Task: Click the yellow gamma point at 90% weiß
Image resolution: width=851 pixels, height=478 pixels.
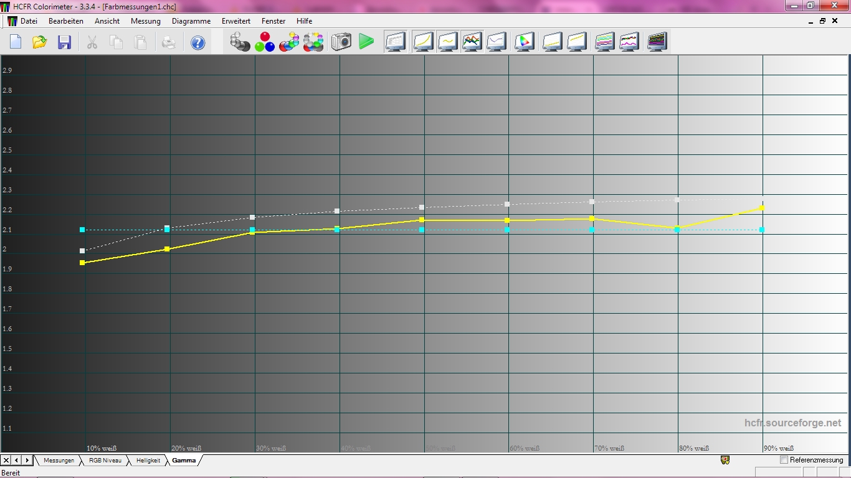Action: (762, 208)
